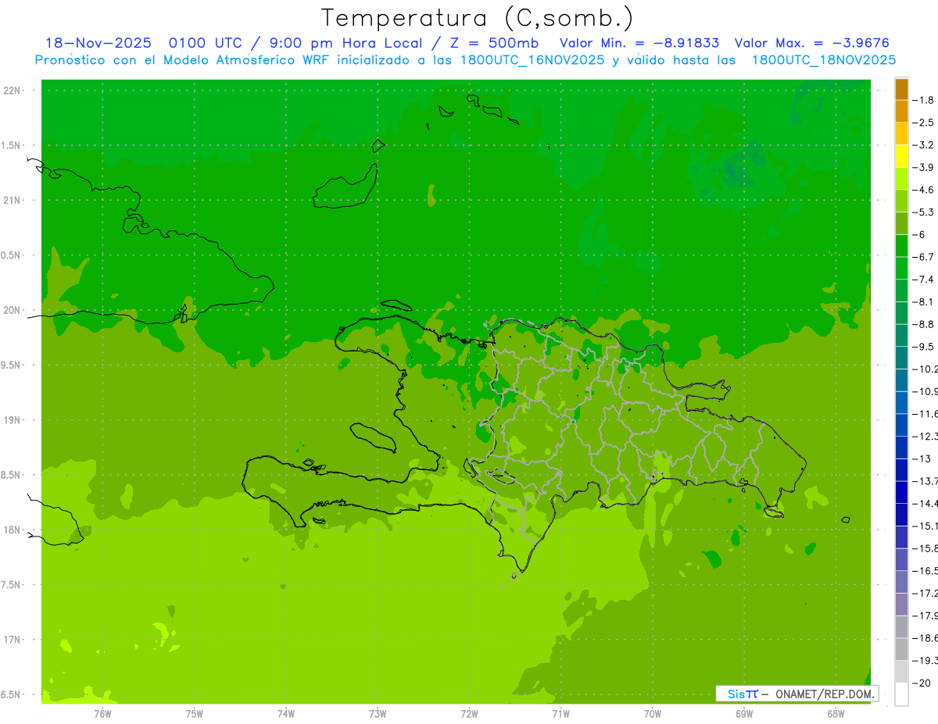Click the "-20" colorbar label

(x=922, y=683)
